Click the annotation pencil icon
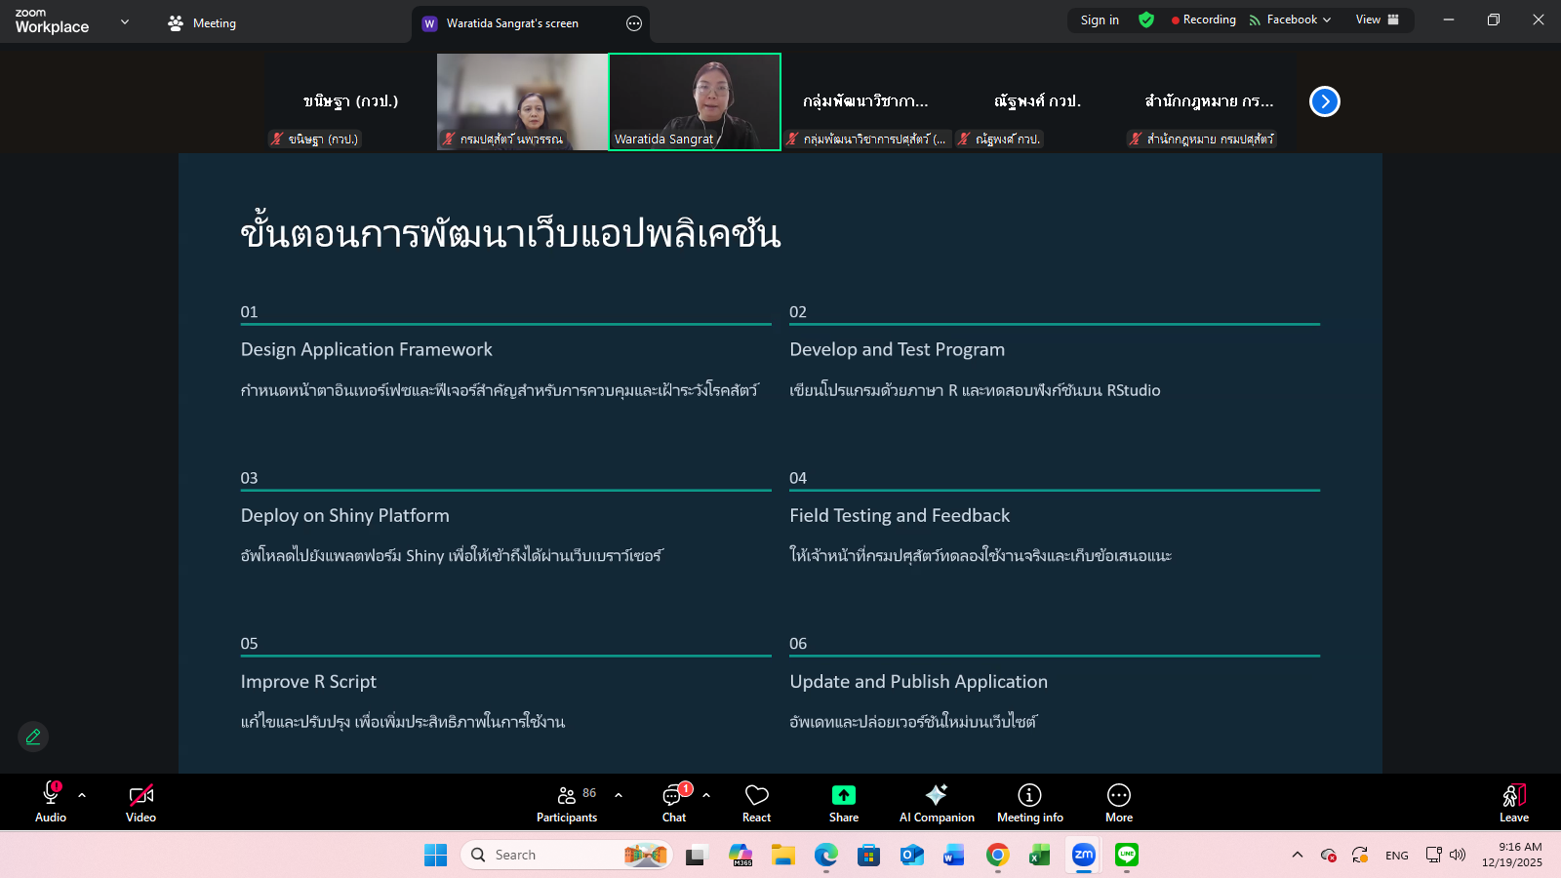This screenshot has width=1561, height=878. click(x=33, y=737)
